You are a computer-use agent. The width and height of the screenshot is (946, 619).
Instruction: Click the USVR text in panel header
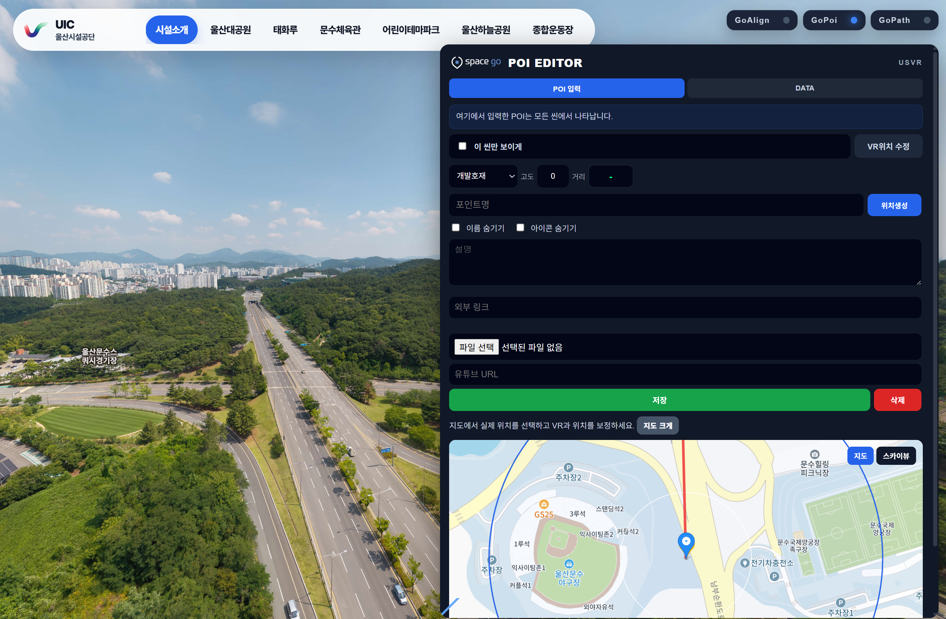click(x=910, y=63)
